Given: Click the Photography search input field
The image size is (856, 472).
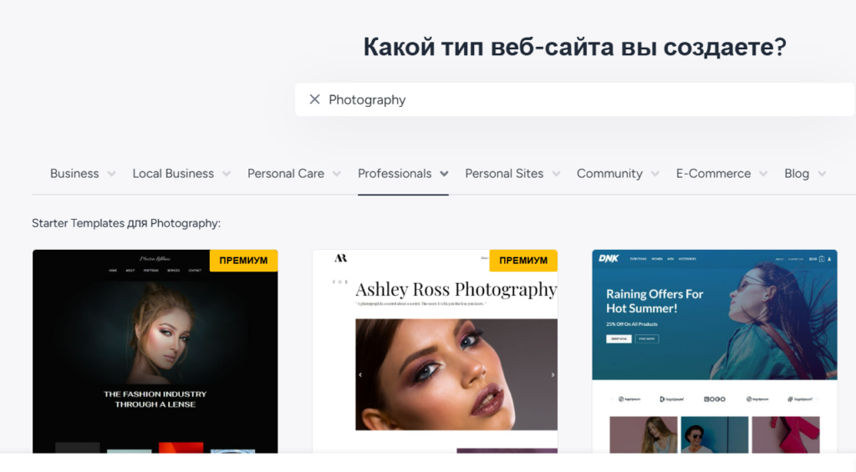Looking at the screenshot, I should tap(577, 99).
